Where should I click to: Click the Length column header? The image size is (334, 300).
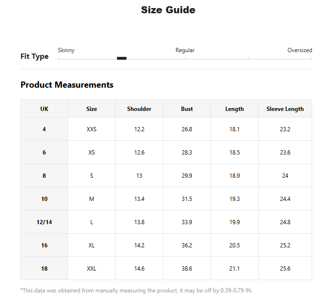(x=235, y=109)
